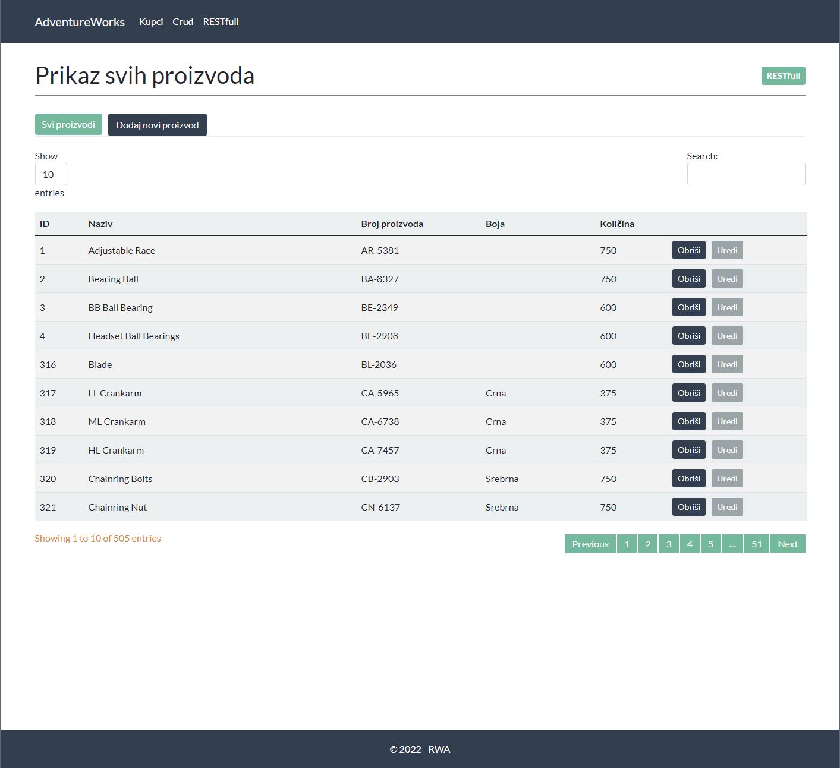
Task: Open the Kupci menu item
Action: pos(150,21)
